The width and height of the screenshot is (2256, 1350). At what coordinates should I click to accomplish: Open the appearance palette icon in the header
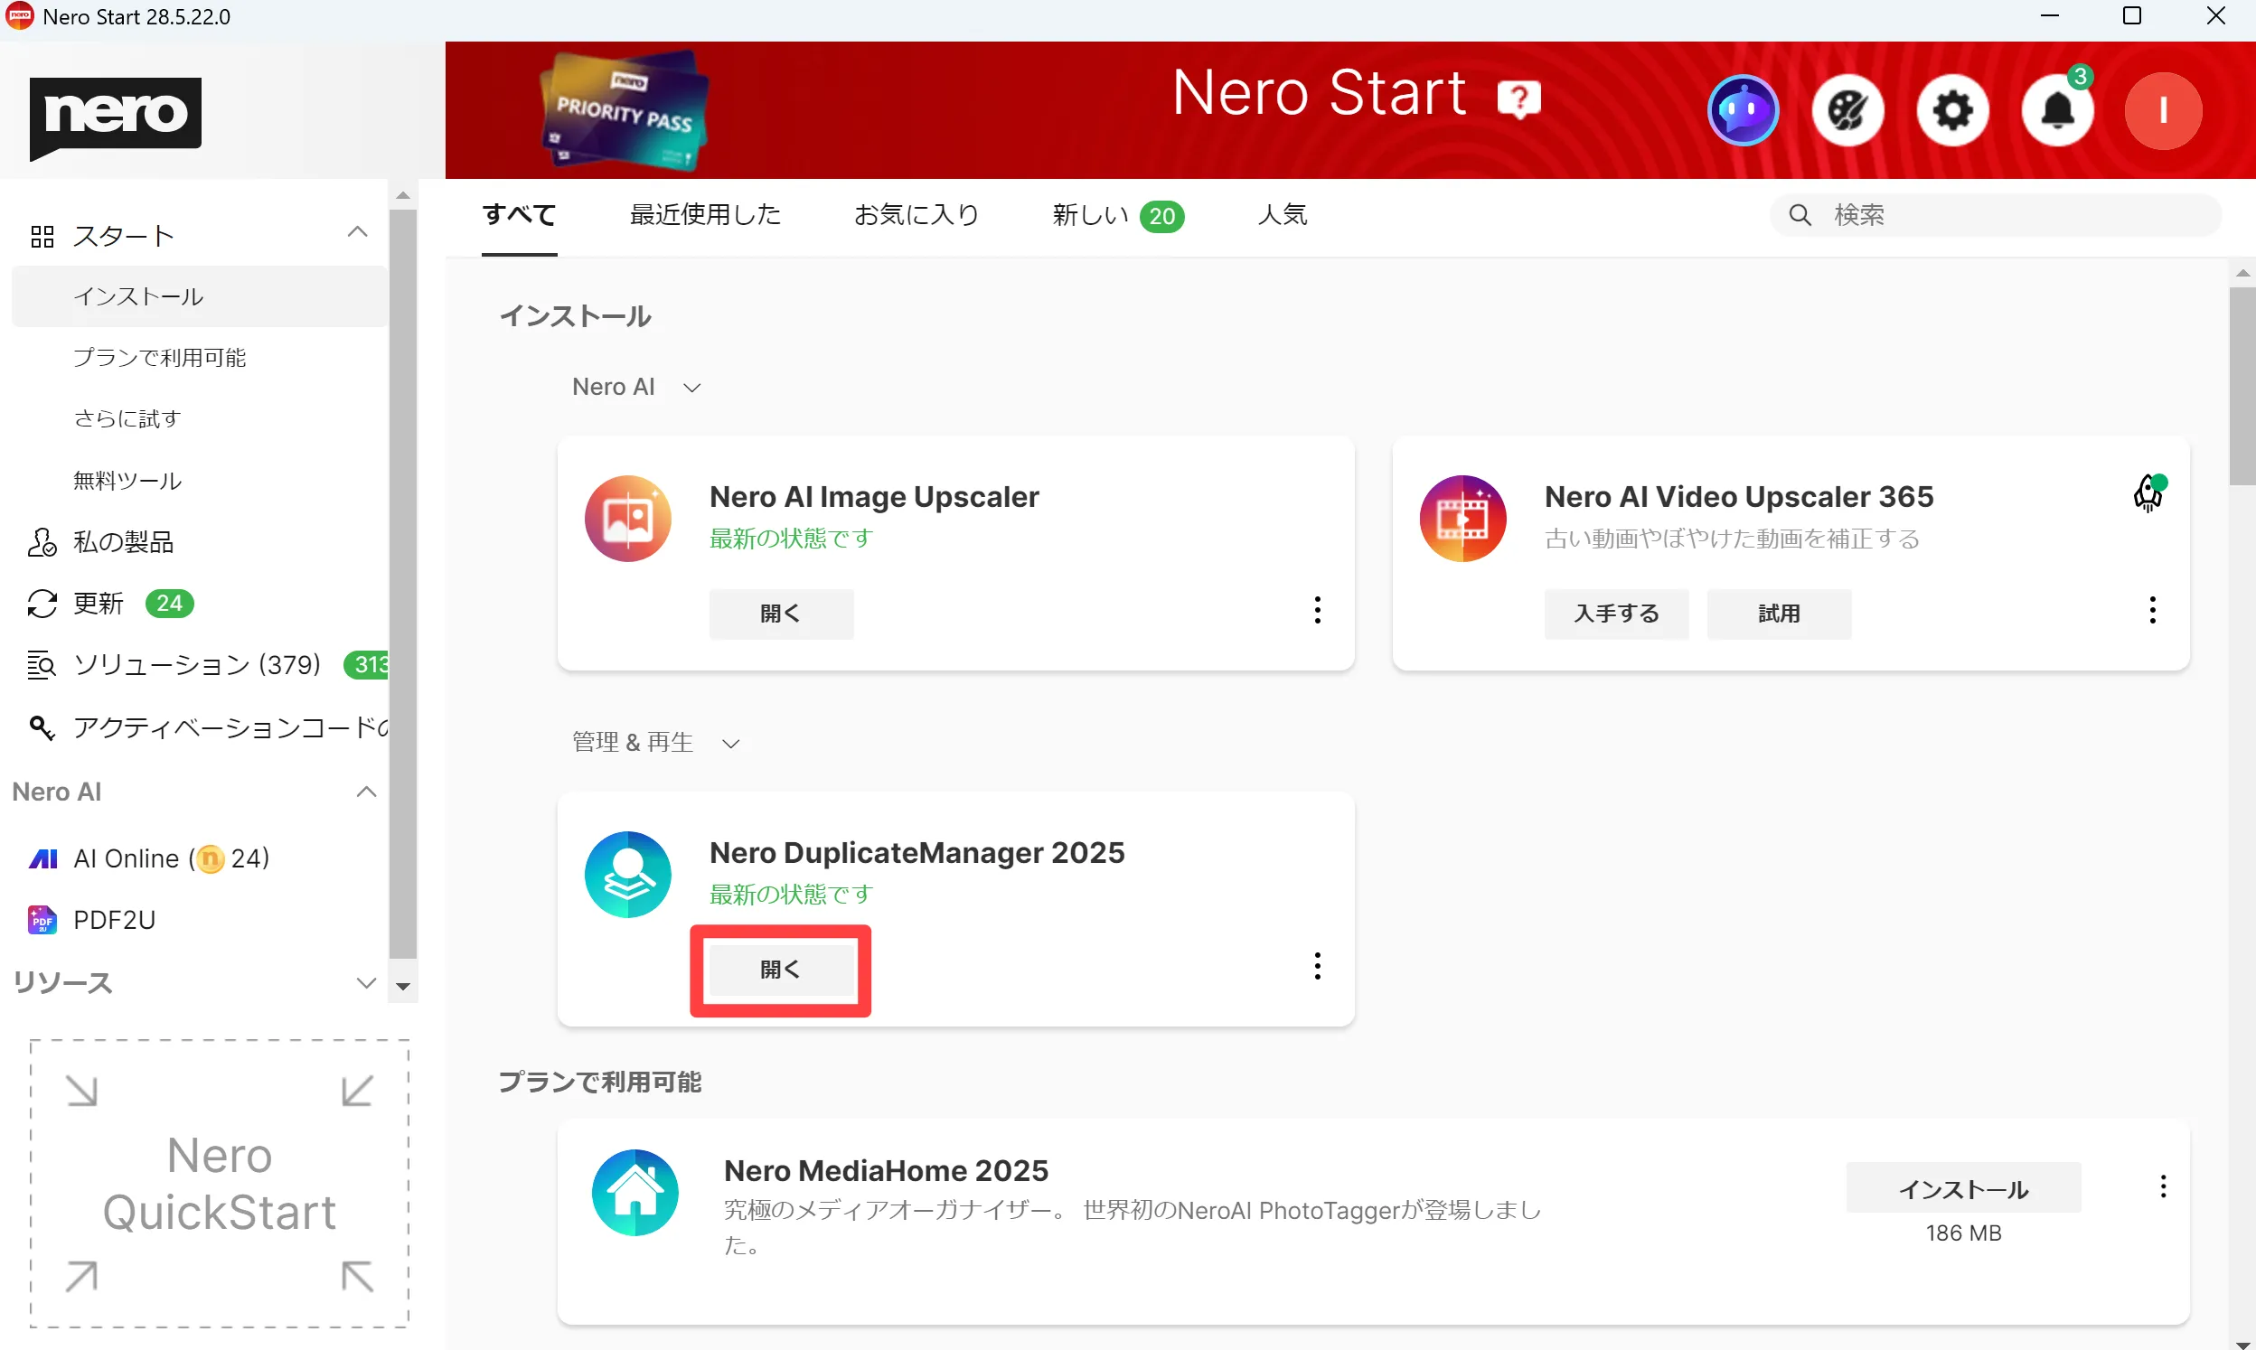[1847, 110]
